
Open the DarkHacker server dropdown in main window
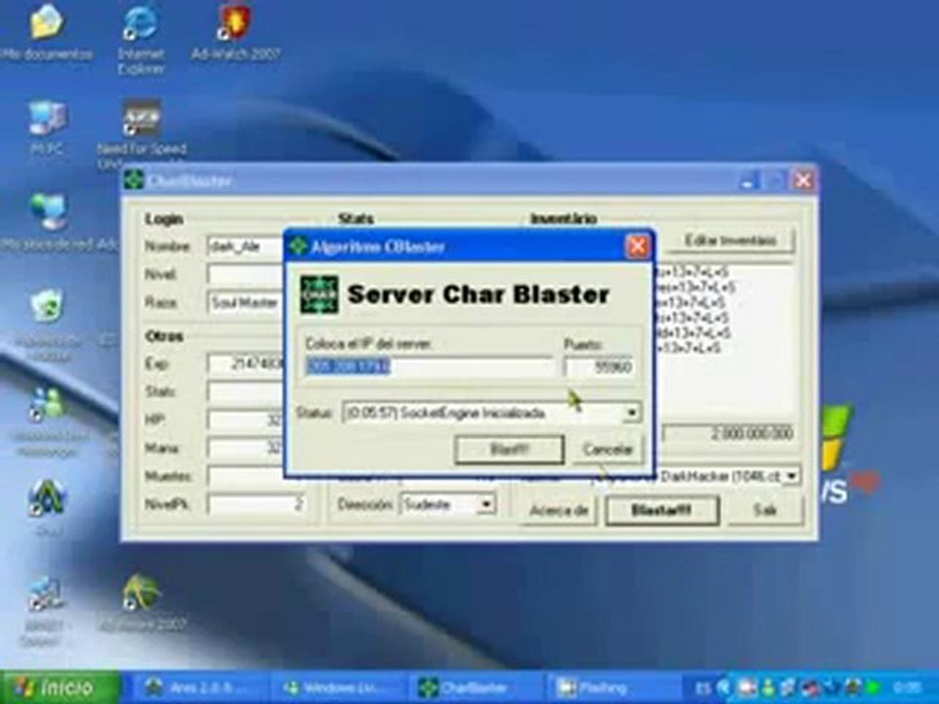(x=792, y=476)
